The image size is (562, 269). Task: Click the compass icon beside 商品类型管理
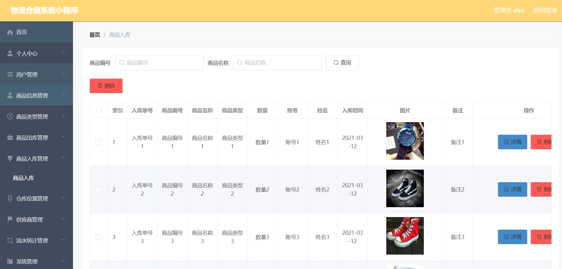(x=10, y=116)
